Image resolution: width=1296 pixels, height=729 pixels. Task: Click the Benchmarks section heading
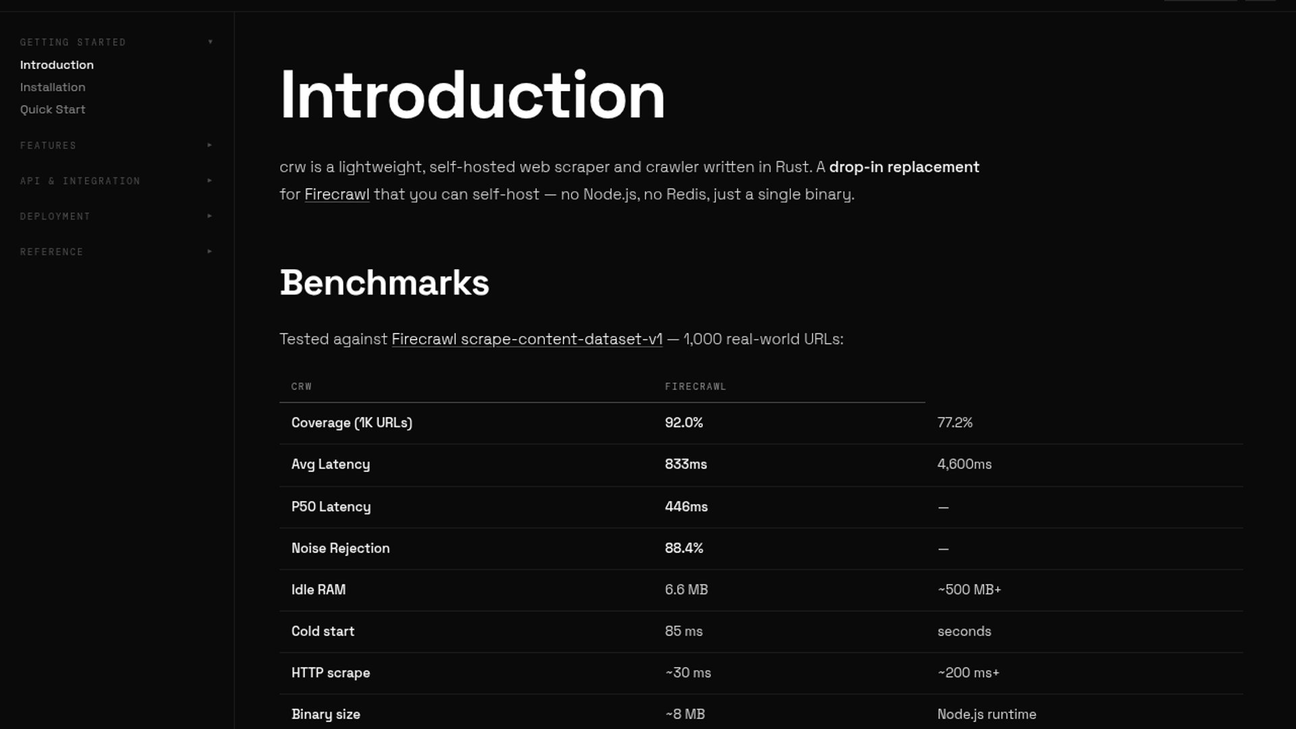click(384, 283)
